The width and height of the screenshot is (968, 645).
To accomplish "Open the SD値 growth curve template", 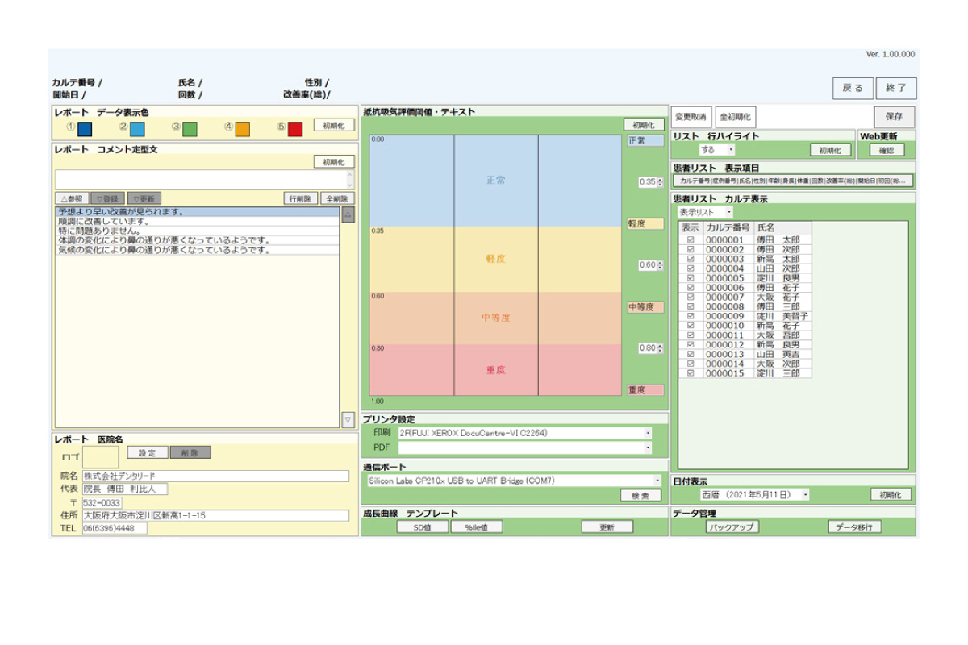I will click(x=421, y=527).
